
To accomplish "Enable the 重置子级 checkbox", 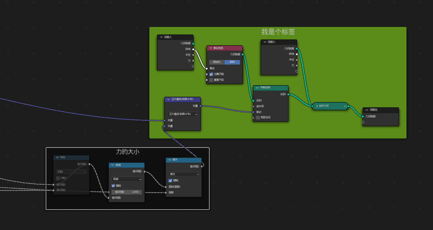I will pos(211,80).
